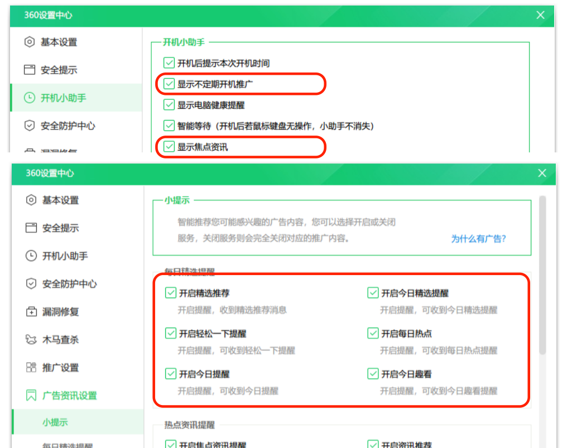
Task: Select the 漏洞修复 toolbox icon
Action: 32,312
